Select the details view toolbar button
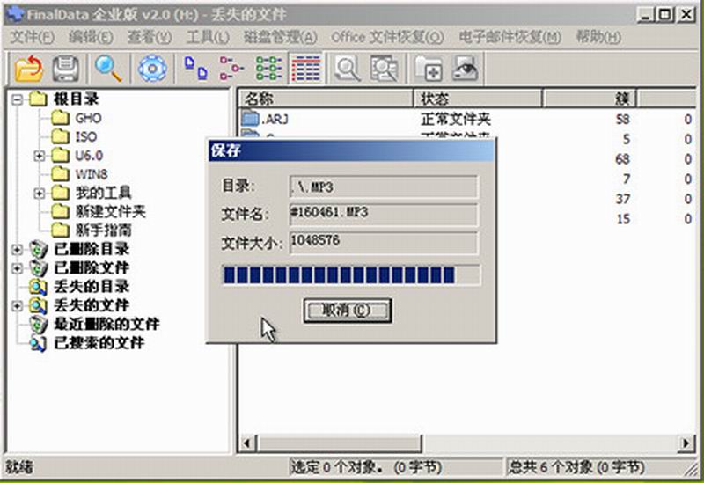Image resolution: width=704 pixels, height=483 pixels. [305, 69]
